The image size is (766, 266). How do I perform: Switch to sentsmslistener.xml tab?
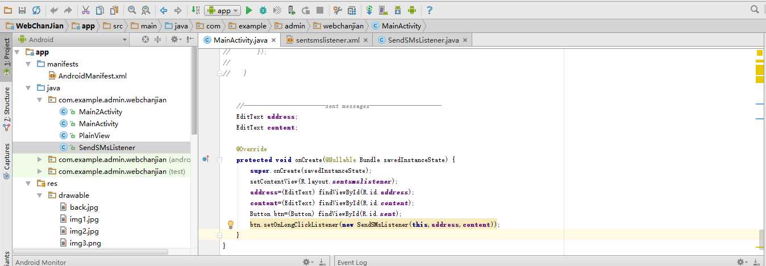click(x=326, y=40)
